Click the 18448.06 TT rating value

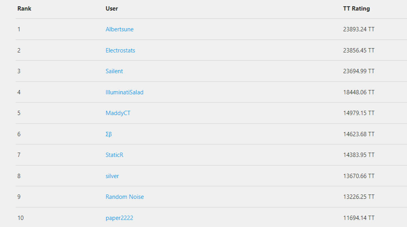[x=358, y=92]
